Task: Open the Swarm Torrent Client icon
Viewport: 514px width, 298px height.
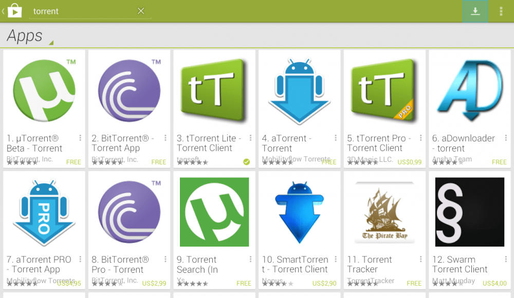Action: click(470, 212)
